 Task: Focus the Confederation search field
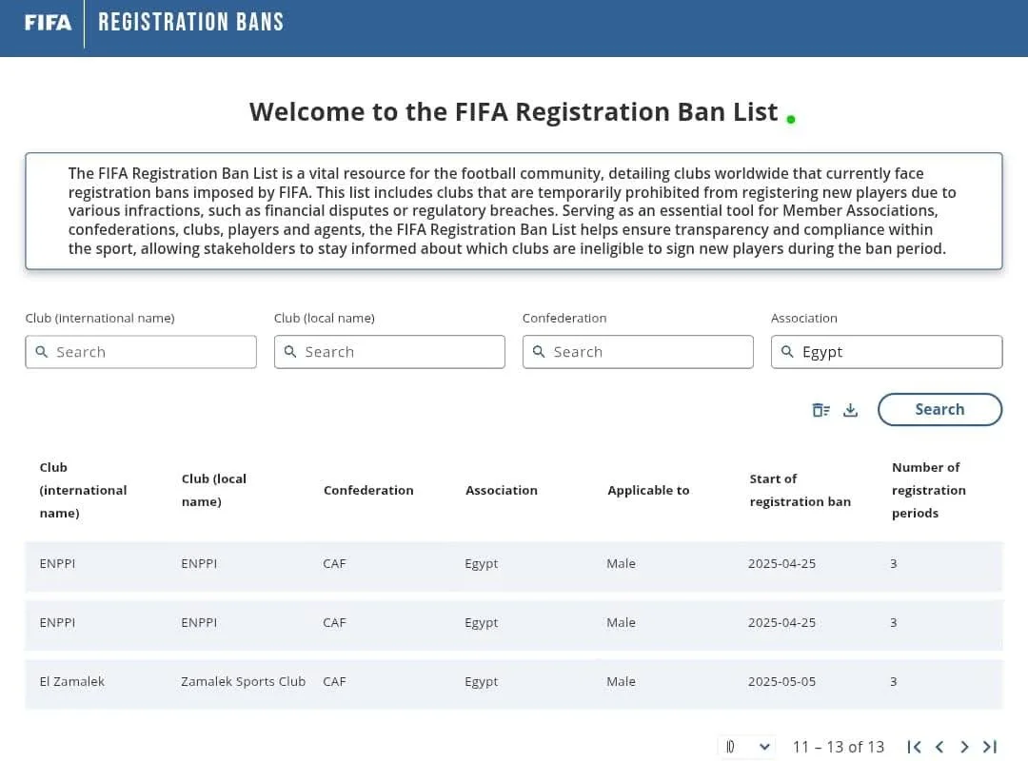(638, 352)
